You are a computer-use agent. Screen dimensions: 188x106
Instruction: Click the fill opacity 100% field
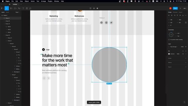(x=178, y=54)
